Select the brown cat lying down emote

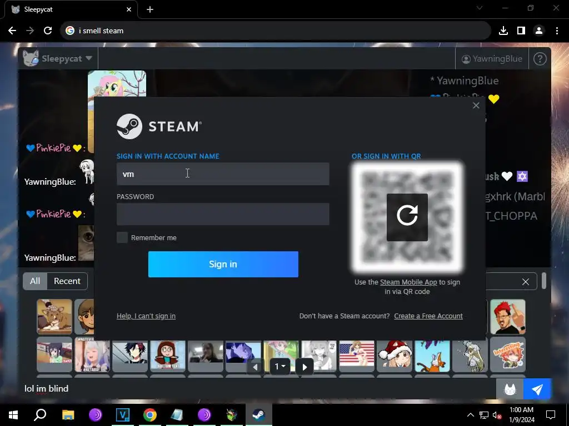pyautogui.click(x=54, y=317)
